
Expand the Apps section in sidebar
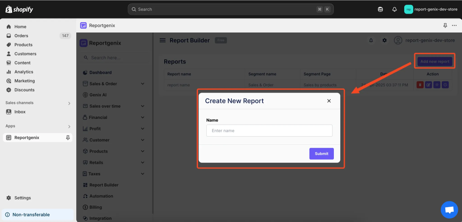click(x=69, y=126)
